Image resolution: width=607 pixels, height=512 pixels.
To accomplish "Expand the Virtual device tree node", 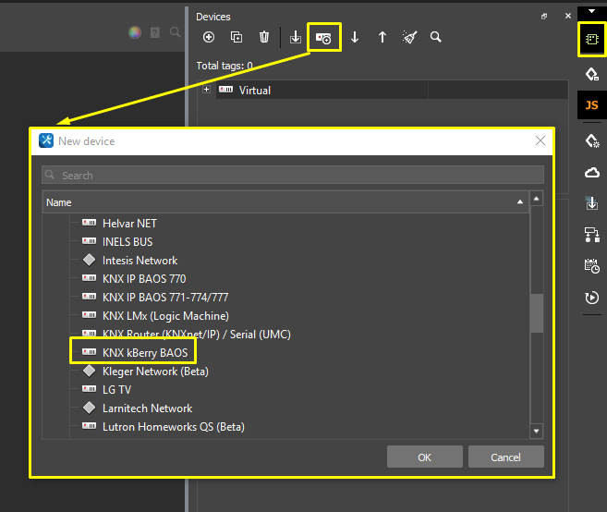I will click(207, 90).
